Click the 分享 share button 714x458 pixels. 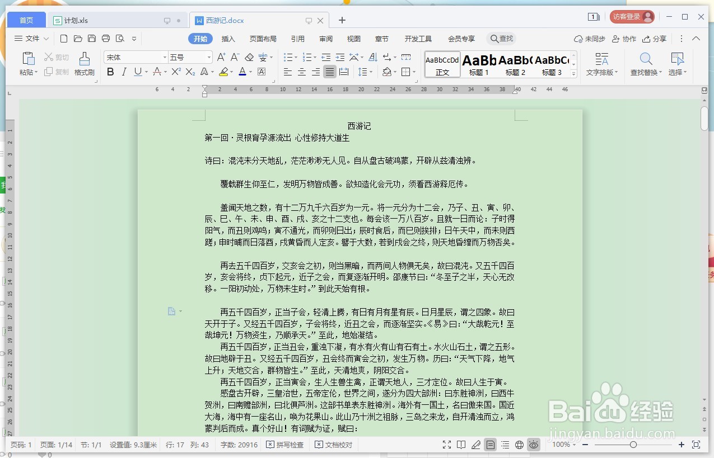point(655,39)
